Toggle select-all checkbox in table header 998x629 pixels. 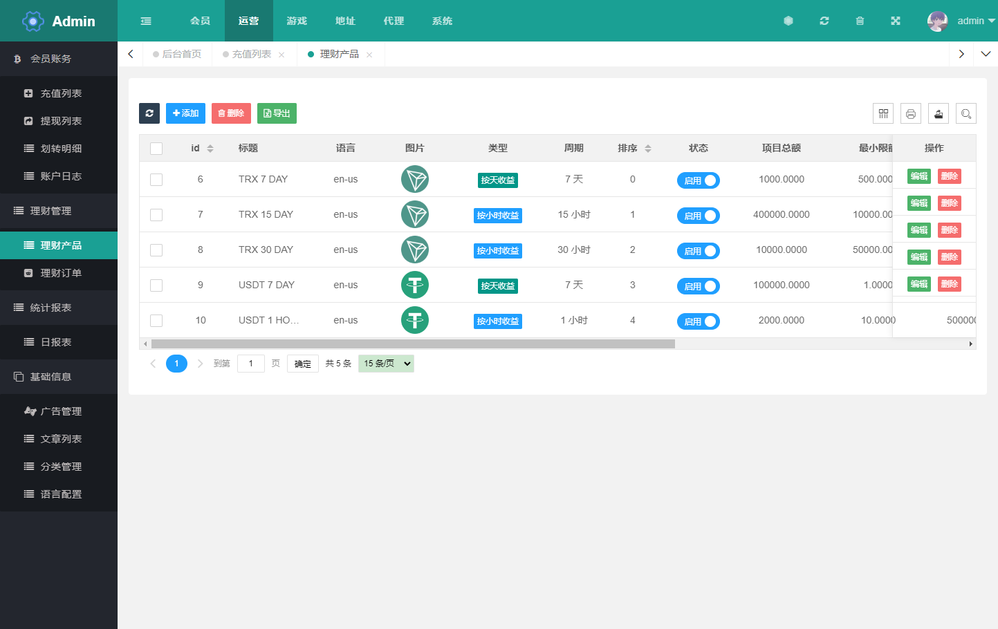point(156,149)
